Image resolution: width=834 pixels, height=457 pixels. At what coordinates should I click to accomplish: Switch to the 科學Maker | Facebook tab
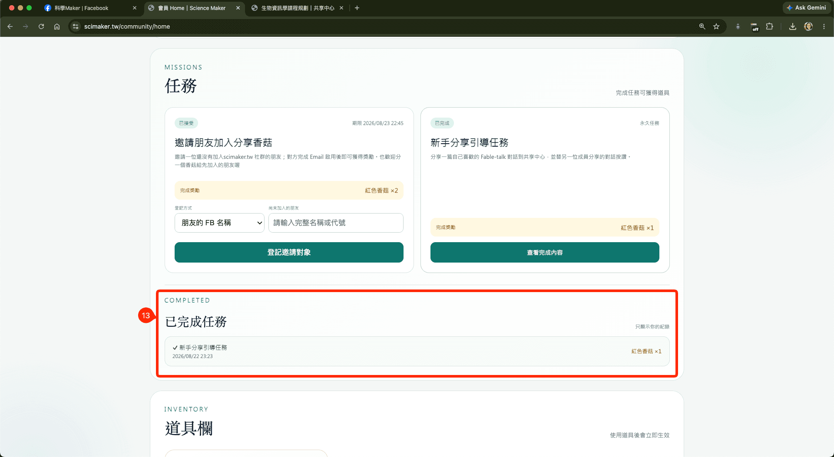coord(82,8)
